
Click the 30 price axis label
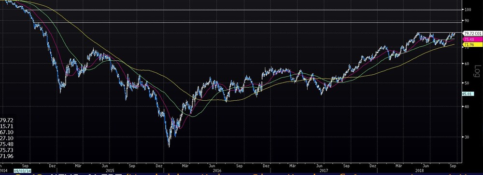pyautogui.click(x=467, y=137)
